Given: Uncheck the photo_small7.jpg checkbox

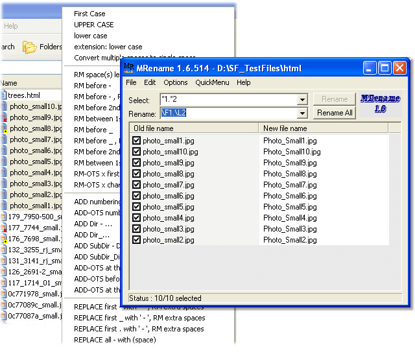Looking at the screenshot, I should tap(136, 185).
